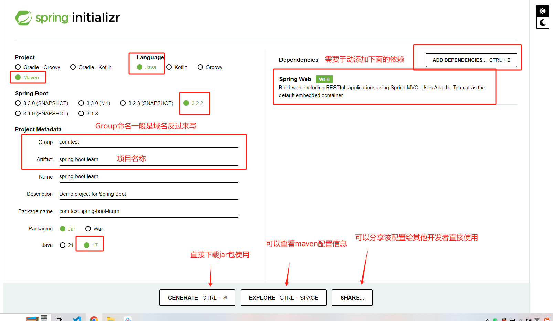Click the Dependencies heading
Viewport: 553px width, 321px height.
pos(298,60)
